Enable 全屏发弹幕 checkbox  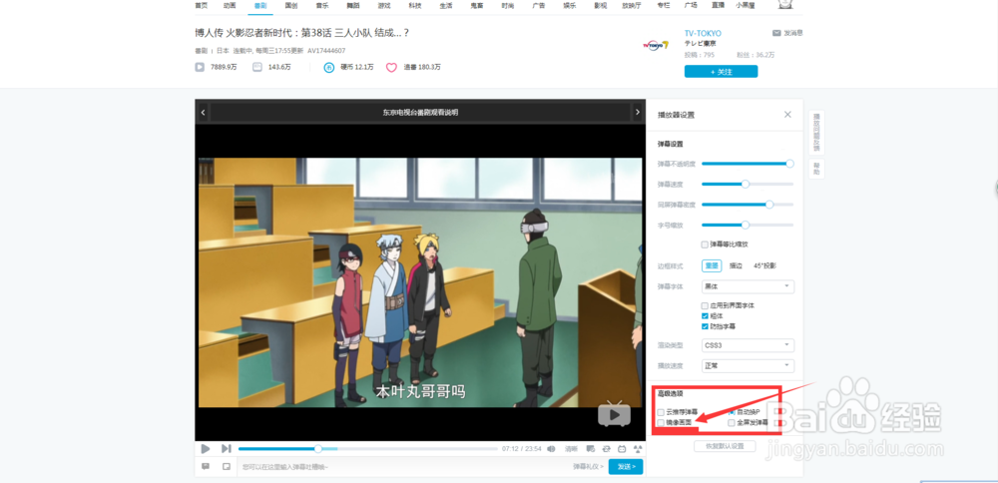point(732,422)
